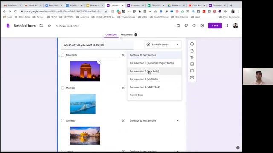Open the customize theme palette
Screen dimensions: 273x153
coord(186,25)
